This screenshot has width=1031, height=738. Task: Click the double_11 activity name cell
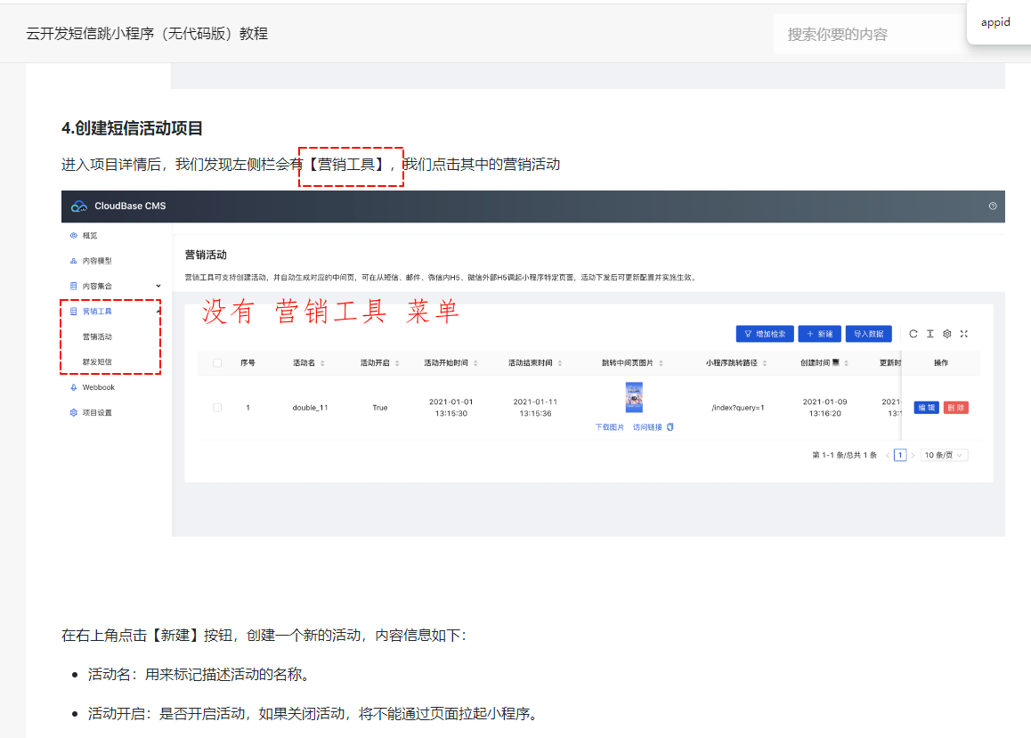[311, 408]
